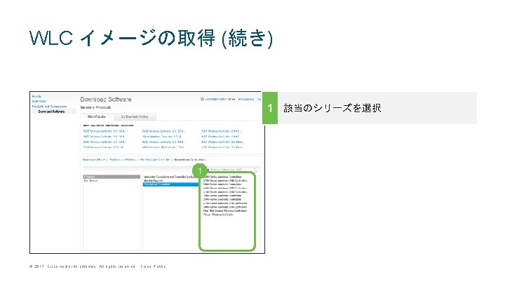This screenshot has height=284, width=505.
Task: Choose Virtual Wireless Controller in series list
Action: point(218,215)
